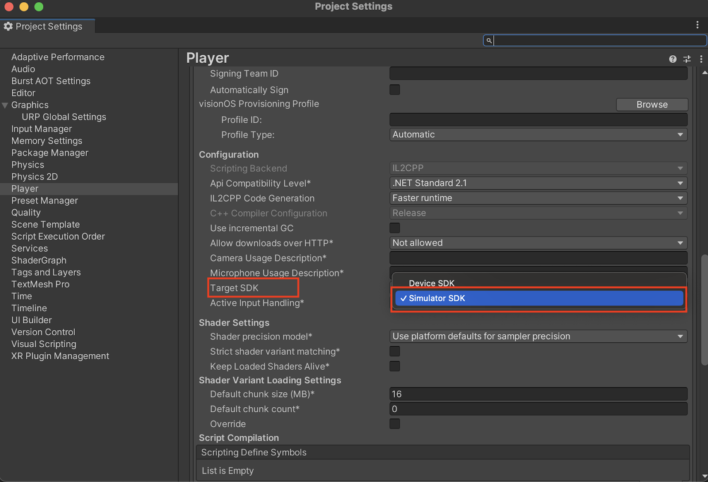Screen dimensions: 708x482
Task: Toggle Use Incremental GC
Action: tap(394, 228)
